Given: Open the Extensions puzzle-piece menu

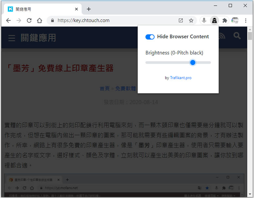Looking at the screenshot, I should click(x=225, y=20).
